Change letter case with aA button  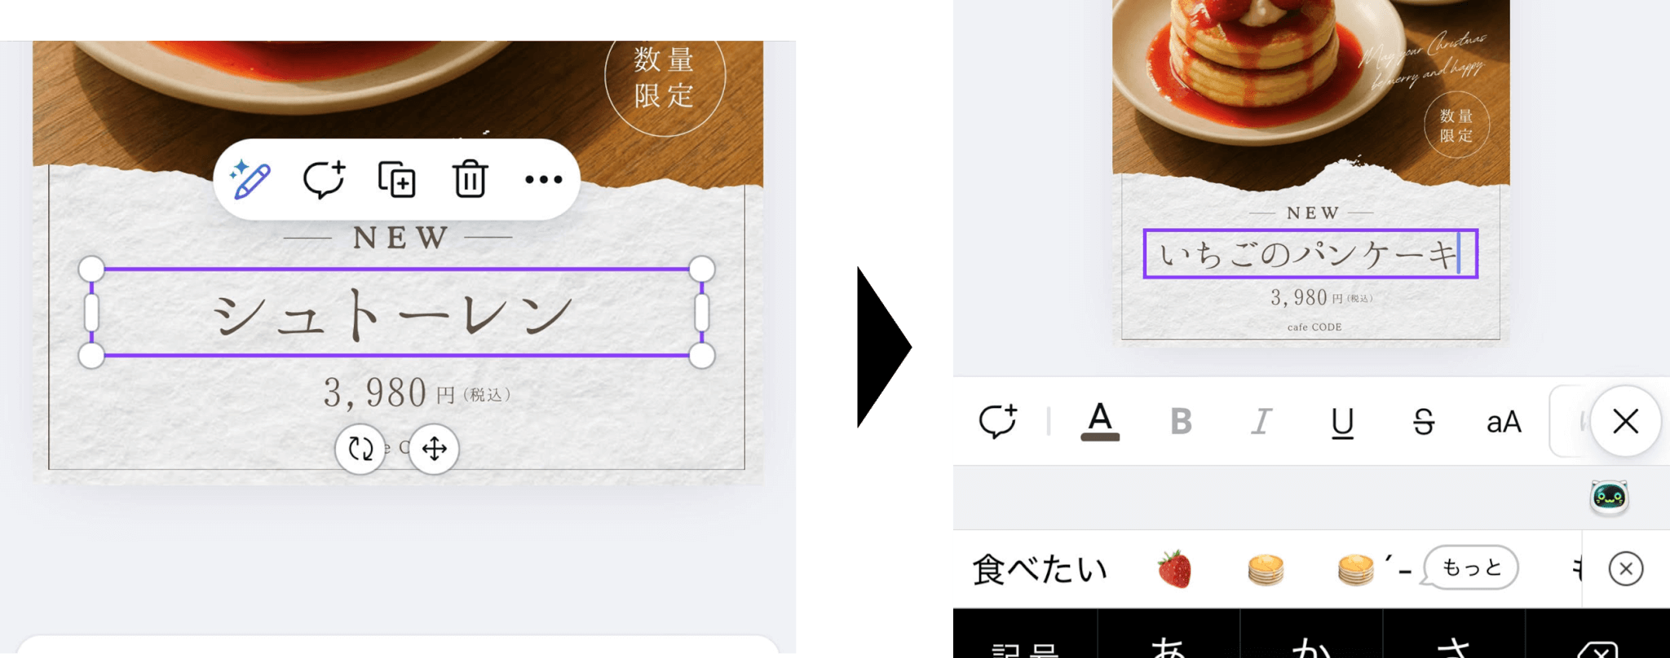1504,422
